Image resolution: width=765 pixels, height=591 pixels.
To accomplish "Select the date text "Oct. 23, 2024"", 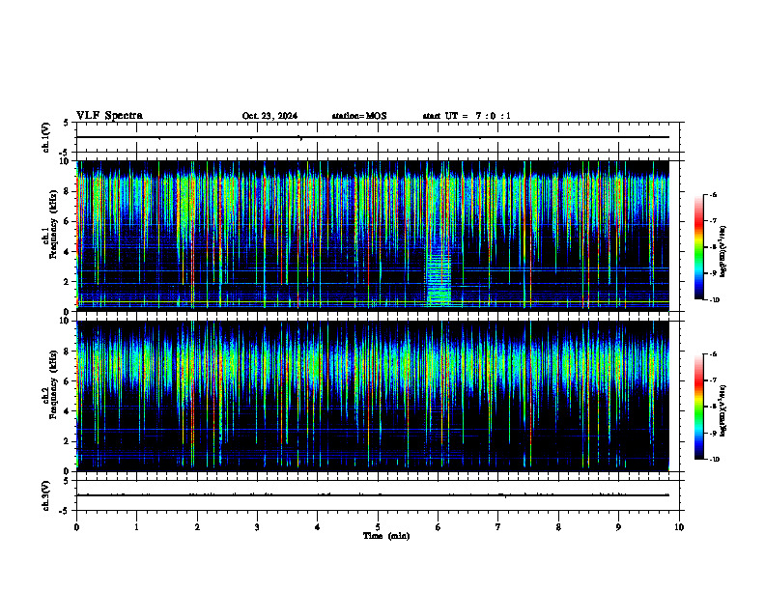I will tap(269, 116).
